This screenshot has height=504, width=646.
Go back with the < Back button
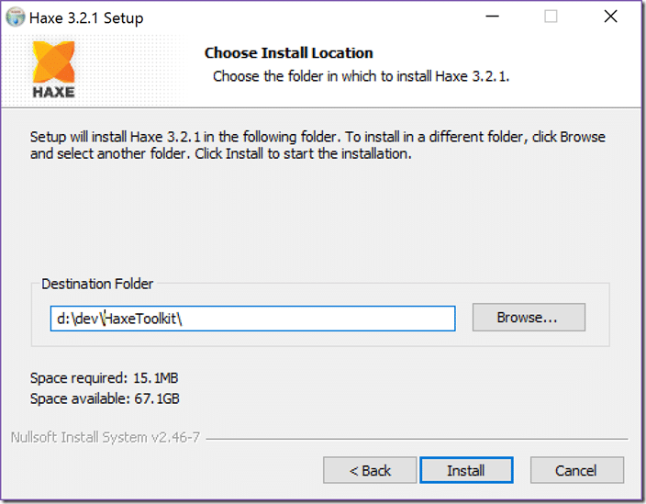[370, 470]
